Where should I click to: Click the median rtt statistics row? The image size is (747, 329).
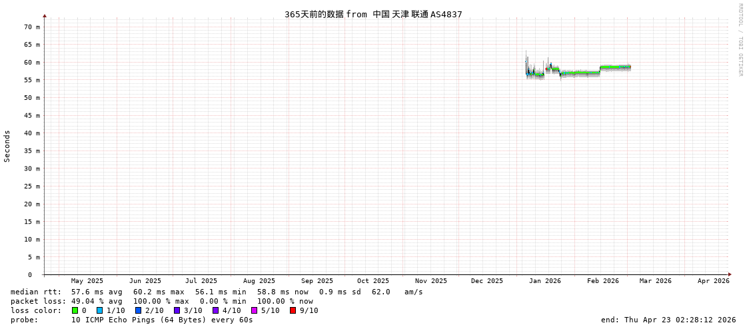[217, 292]
